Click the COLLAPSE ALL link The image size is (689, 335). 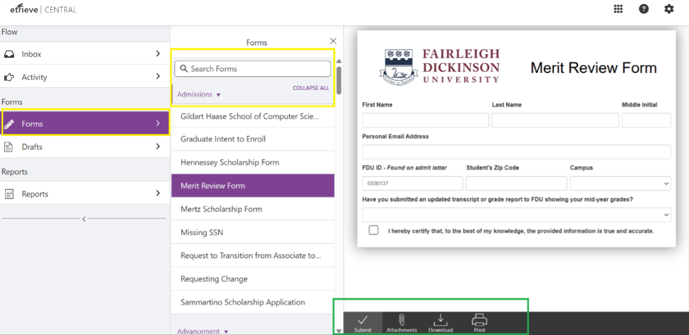tap(310, 88)
